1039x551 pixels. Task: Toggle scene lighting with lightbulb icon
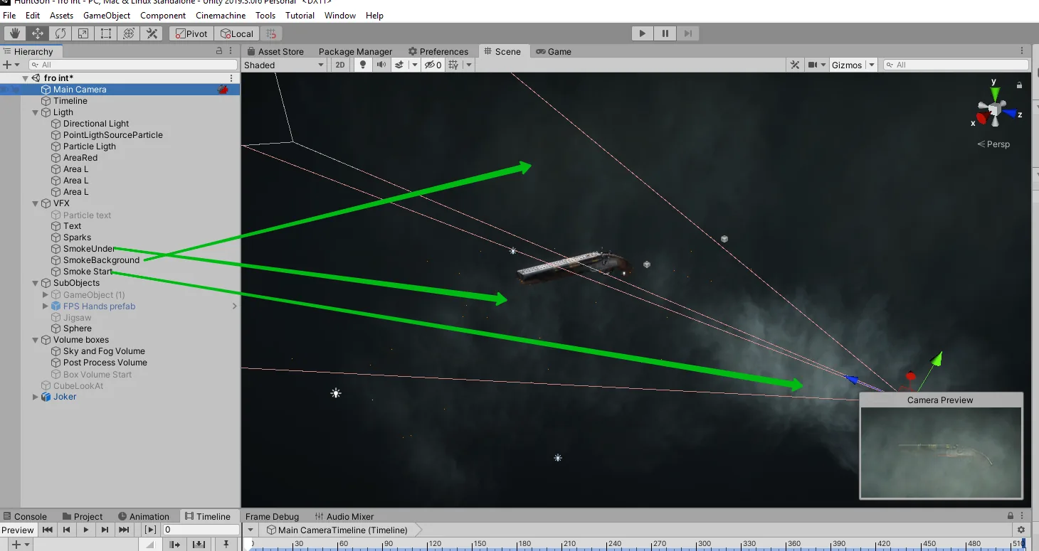pyautogui.click(x=363, y=65)
